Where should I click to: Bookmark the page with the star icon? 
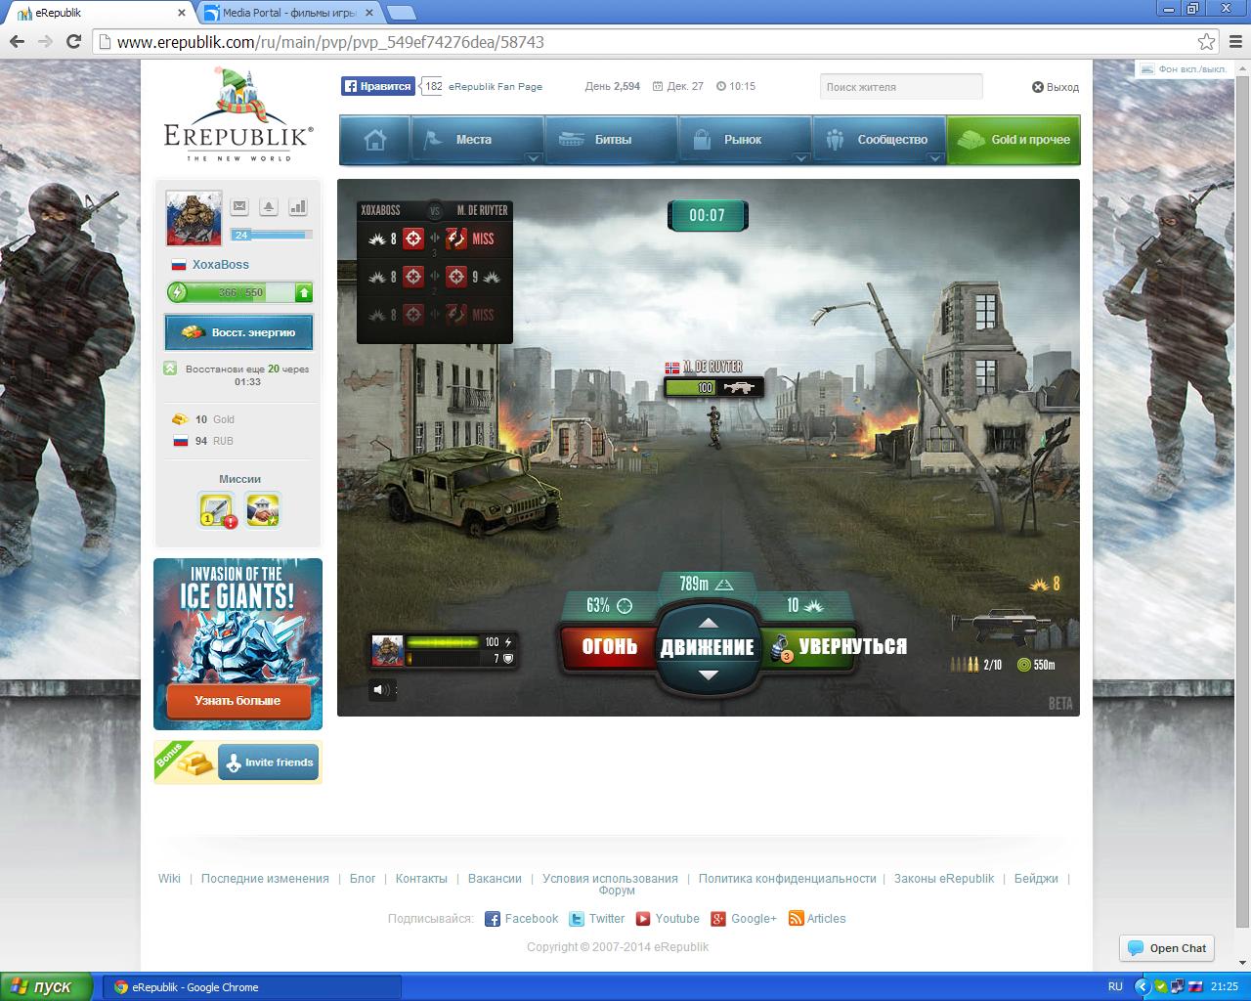(x=1207, y=42)
